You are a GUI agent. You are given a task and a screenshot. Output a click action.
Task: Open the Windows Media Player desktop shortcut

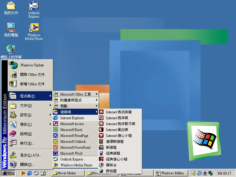34,32
